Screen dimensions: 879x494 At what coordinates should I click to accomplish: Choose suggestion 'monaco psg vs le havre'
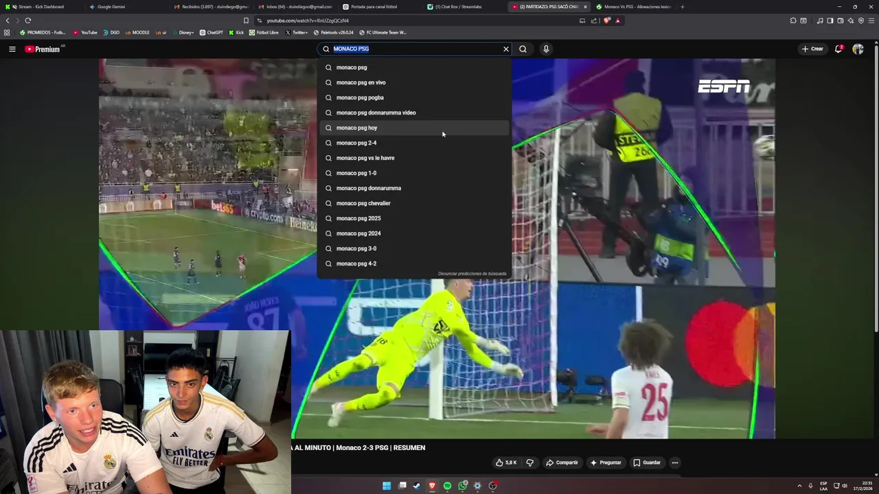pos(414,158)
